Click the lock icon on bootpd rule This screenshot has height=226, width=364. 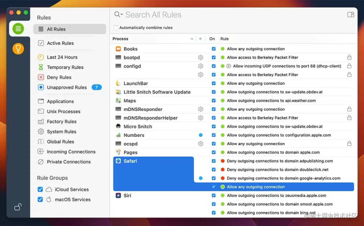point(349,57)
